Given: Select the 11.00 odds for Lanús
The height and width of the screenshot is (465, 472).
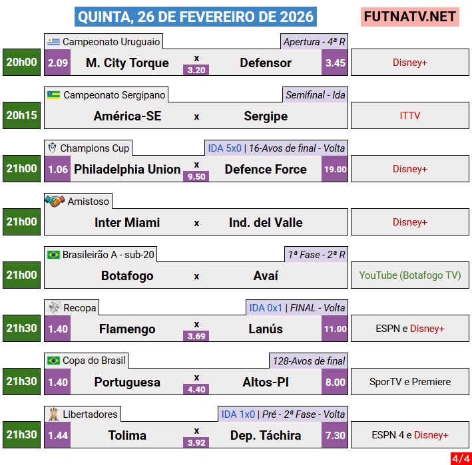Looking at the screenshot, I should tap(335, 329).
